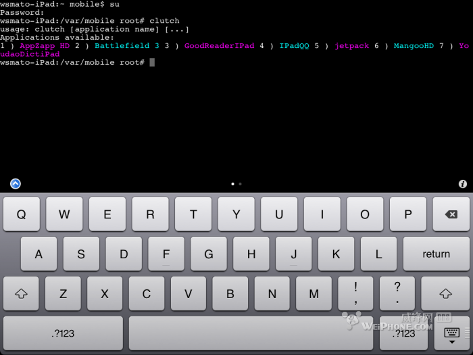Tap the Y key
The height and width of the screenshot is (355, 473).
click(236, 214)
